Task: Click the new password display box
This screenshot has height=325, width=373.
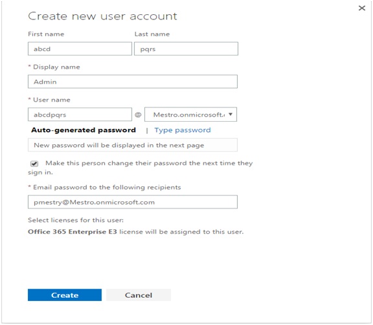Action: point(133,145)
